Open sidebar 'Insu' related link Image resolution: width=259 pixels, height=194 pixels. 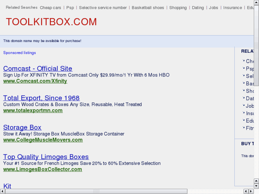(x=250, y=113)
